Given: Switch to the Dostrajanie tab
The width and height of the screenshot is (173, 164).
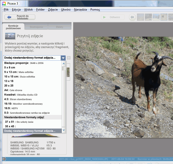Looking at the screenshot, I should click(37, 27).
